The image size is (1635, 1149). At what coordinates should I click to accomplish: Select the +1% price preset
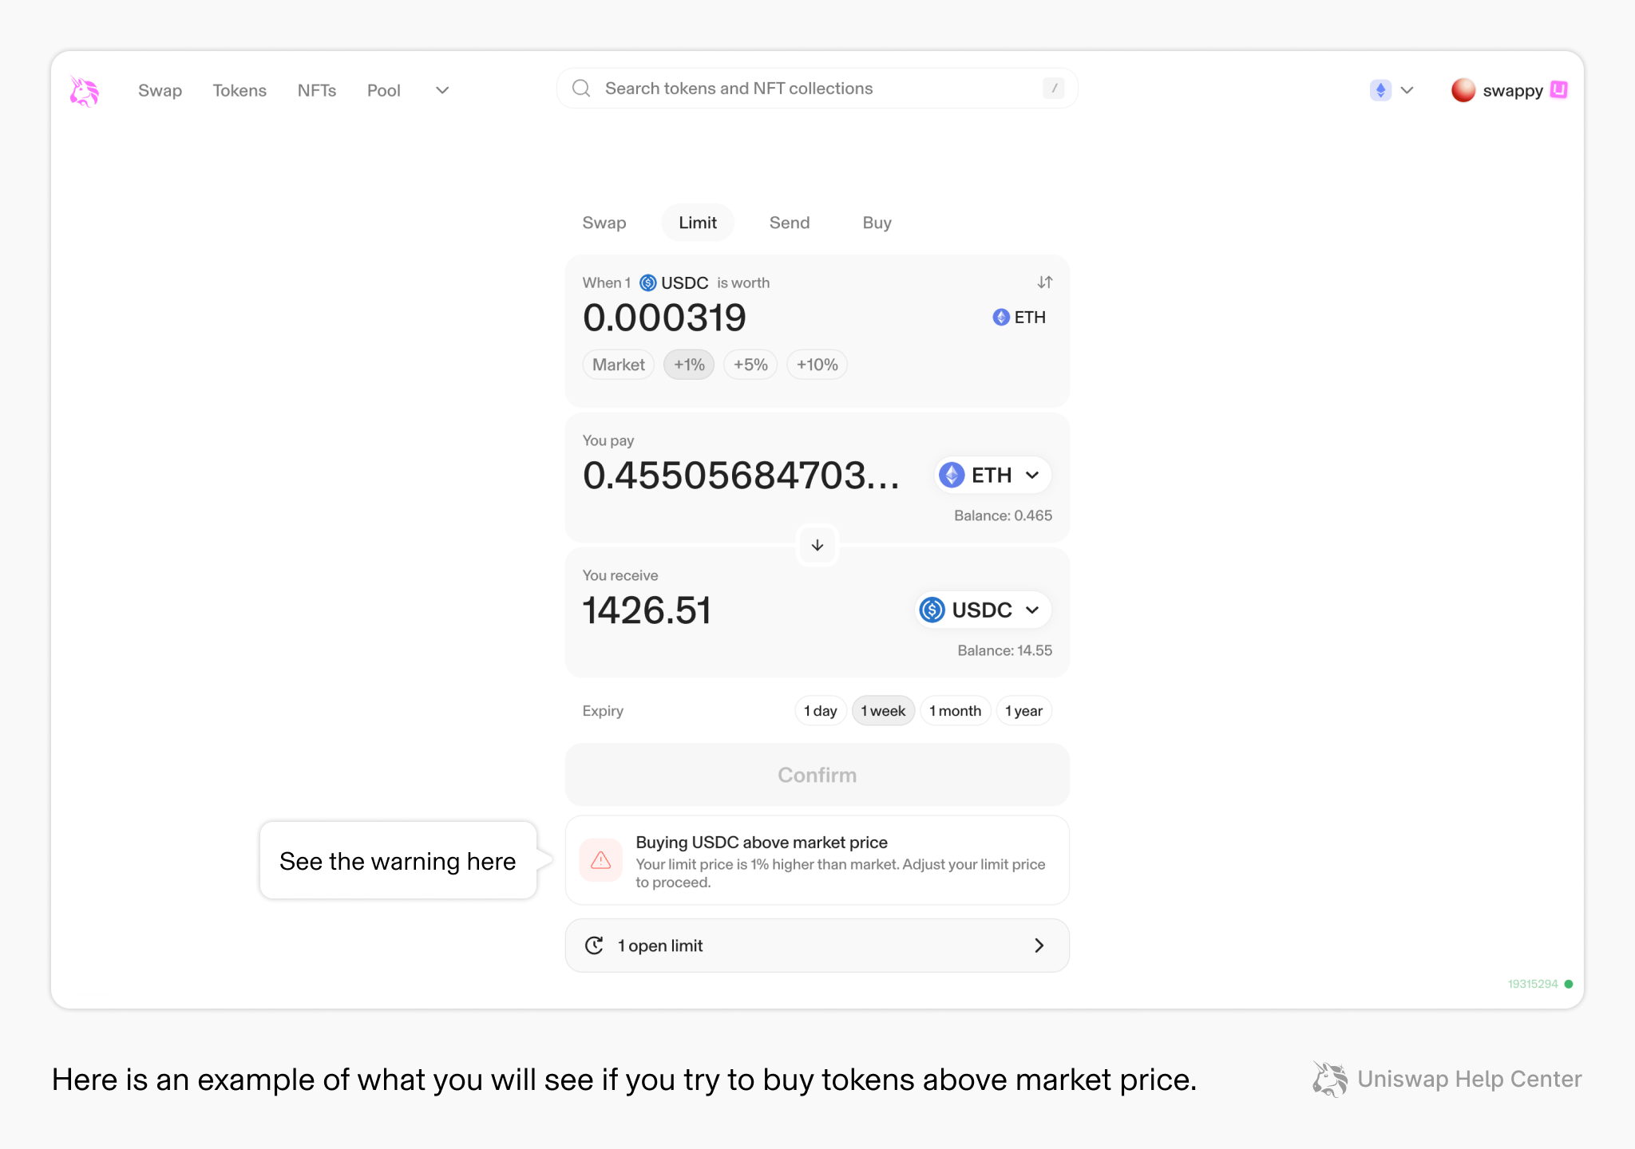coord(689,365)
